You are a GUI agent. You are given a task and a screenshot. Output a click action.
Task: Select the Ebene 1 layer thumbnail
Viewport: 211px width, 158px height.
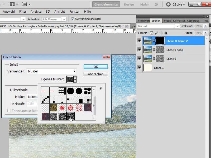tap(148, 68)
